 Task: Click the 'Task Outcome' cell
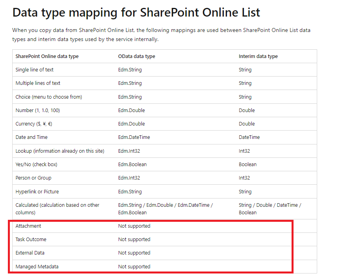click(31, 239)
